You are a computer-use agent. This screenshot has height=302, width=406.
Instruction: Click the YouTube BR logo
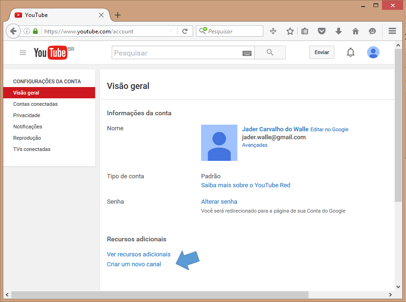point(54,53)
